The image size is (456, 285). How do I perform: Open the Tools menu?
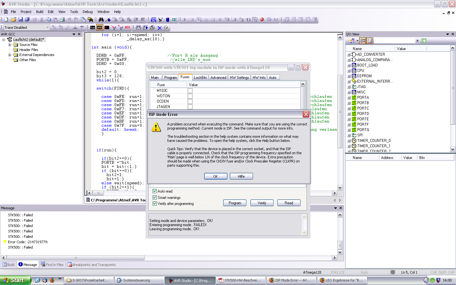(74, 12)
